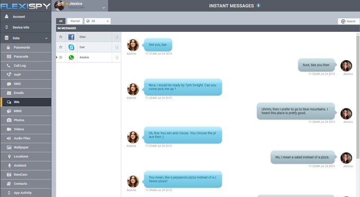
Task: Open the Account sidebar item
Action: [x=26, y=17]
